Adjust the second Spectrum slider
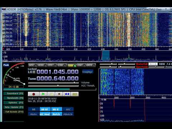Viewport: 172px width, 129px height. (x=126, y=67)
